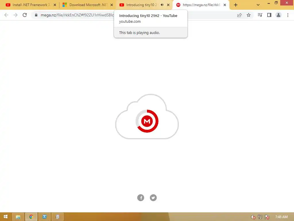The height and width of the screenshot is (221, 294).
Task: Minimize the Chrome window
Action: tap(269, 3)
